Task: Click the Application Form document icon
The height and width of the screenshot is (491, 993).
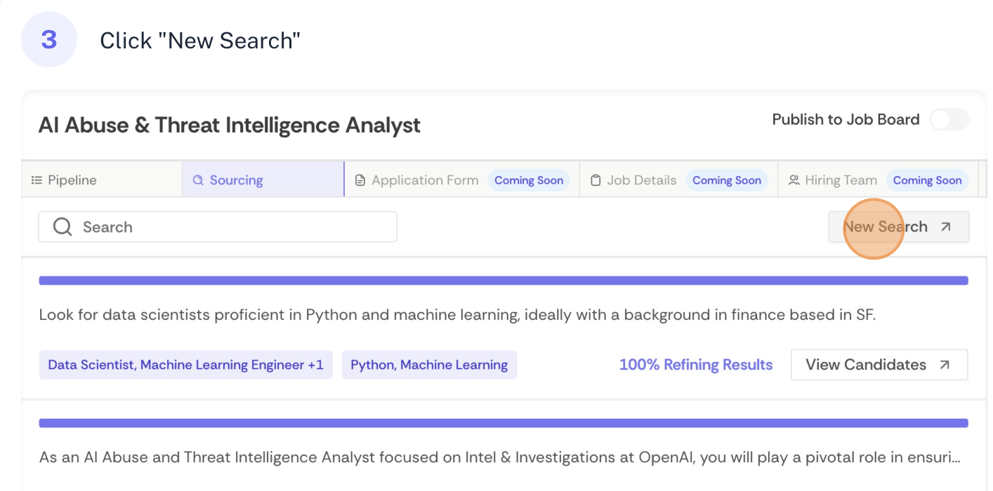Action: tap(361, 180)
